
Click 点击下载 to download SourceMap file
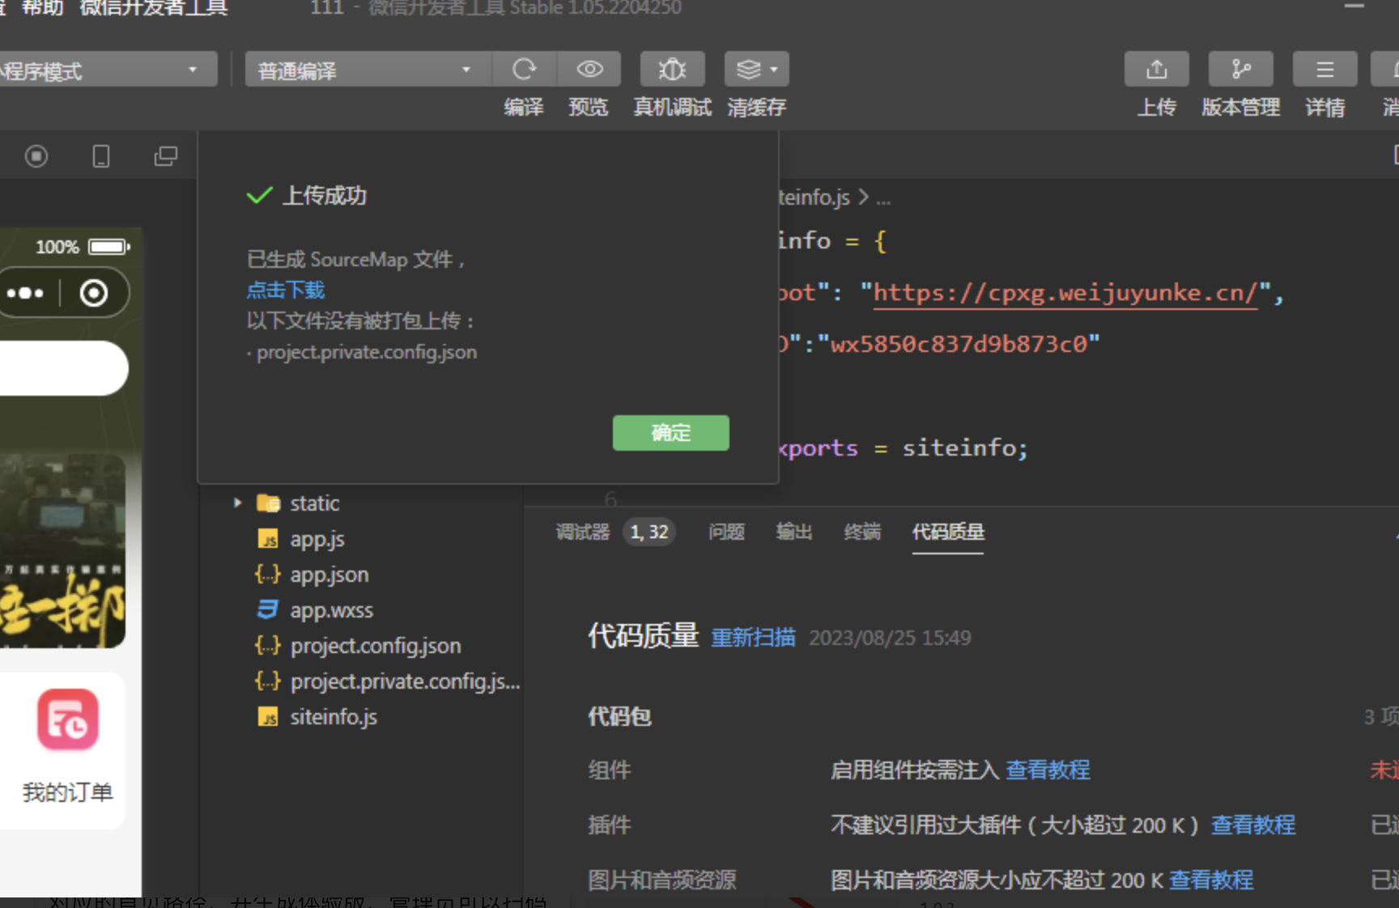(285, 290)
